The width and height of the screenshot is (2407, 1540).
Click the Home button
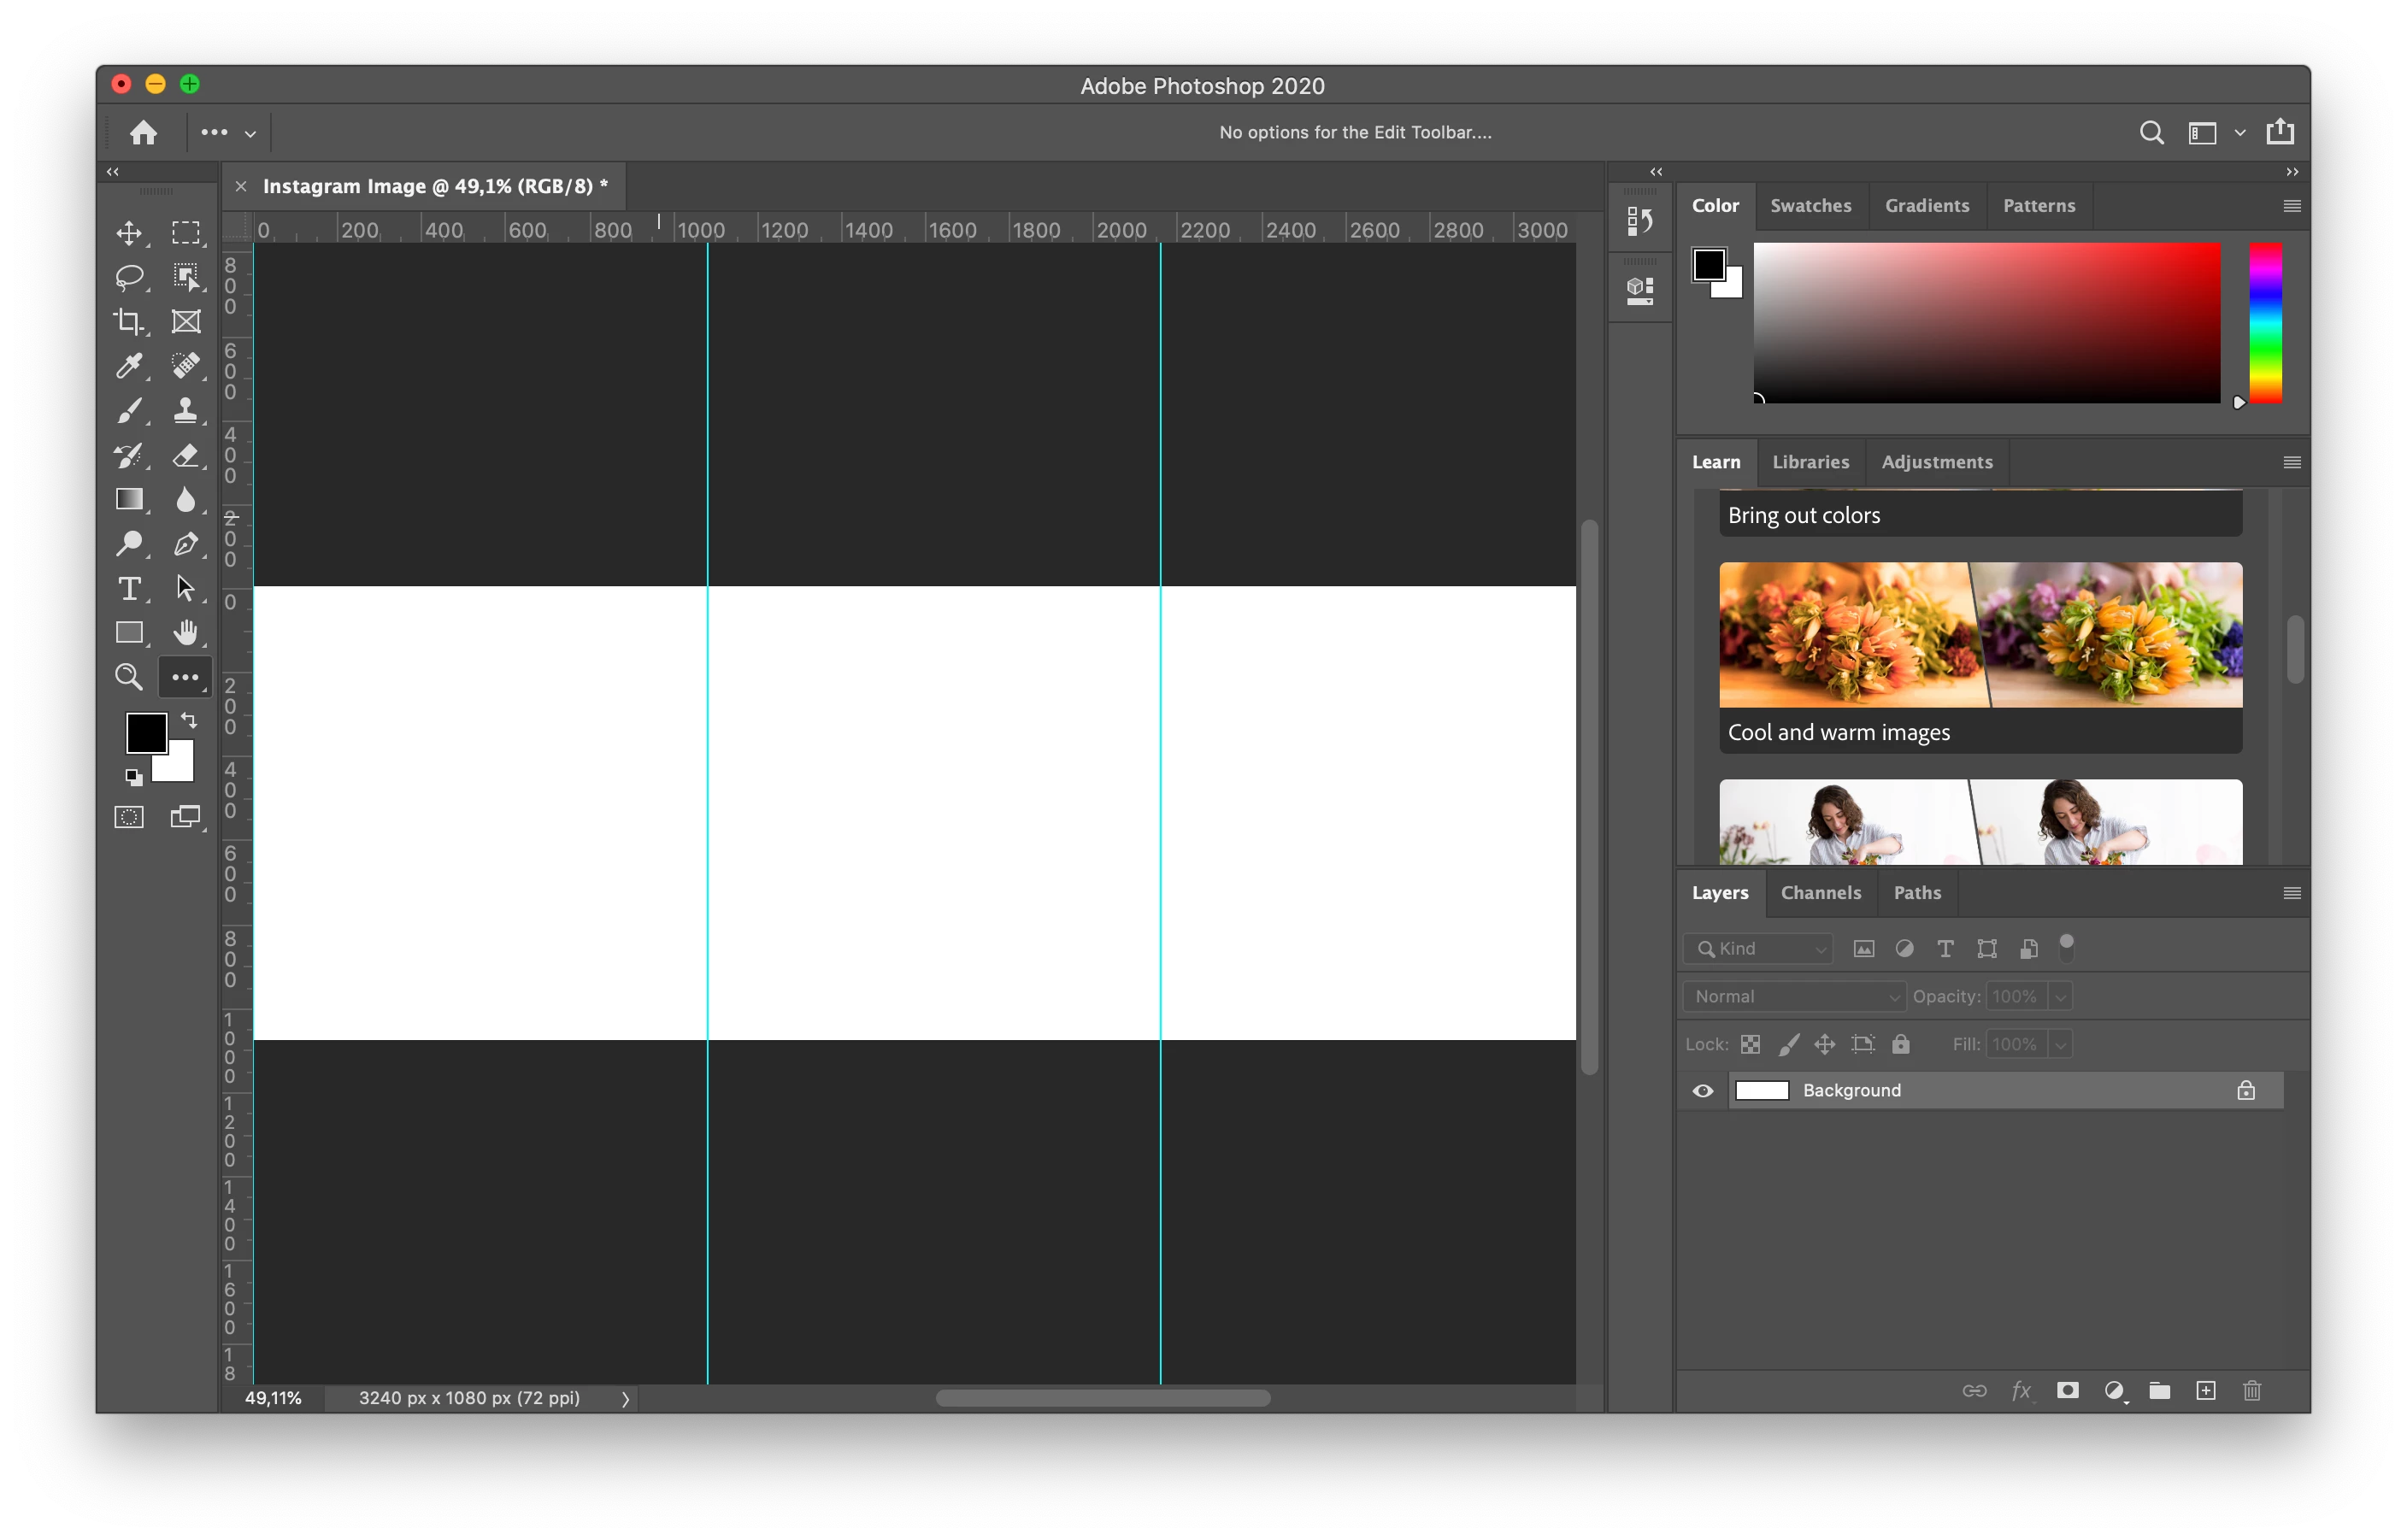(x=143, y=132)
